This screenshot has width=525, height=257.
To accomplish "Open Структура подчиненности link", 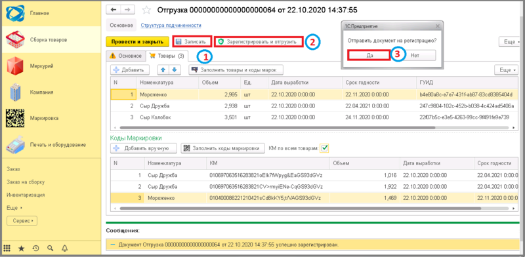I will tap(171, 25).
